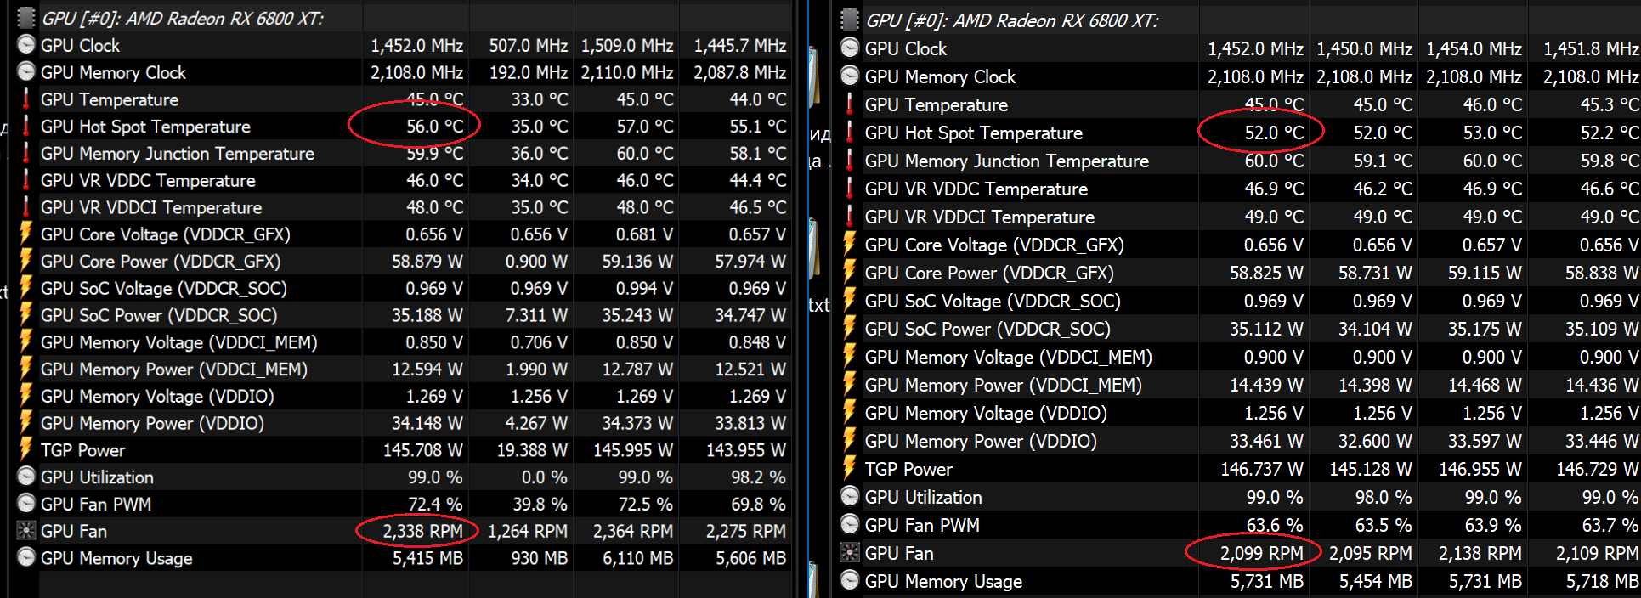1641x598 pixels.
Task: Click the icon beside GPU Utilization in right panel
Action: [x=850, y=497]
